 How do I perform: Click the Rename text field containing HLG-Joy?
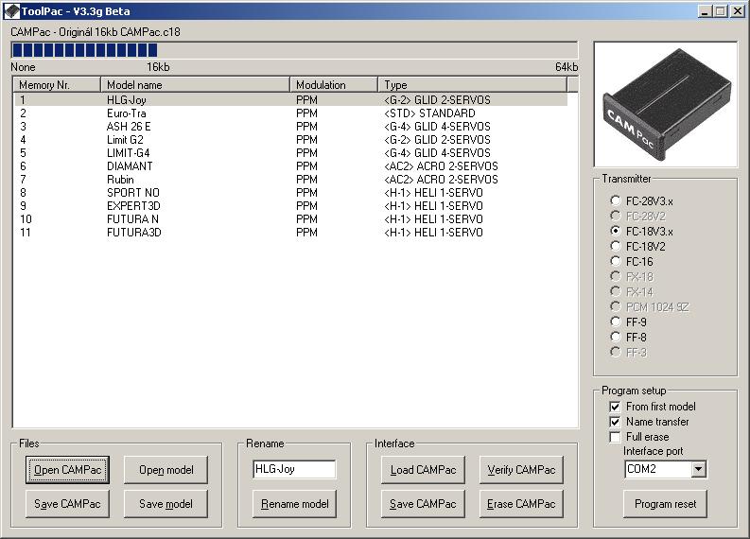(x=294, y=469)
